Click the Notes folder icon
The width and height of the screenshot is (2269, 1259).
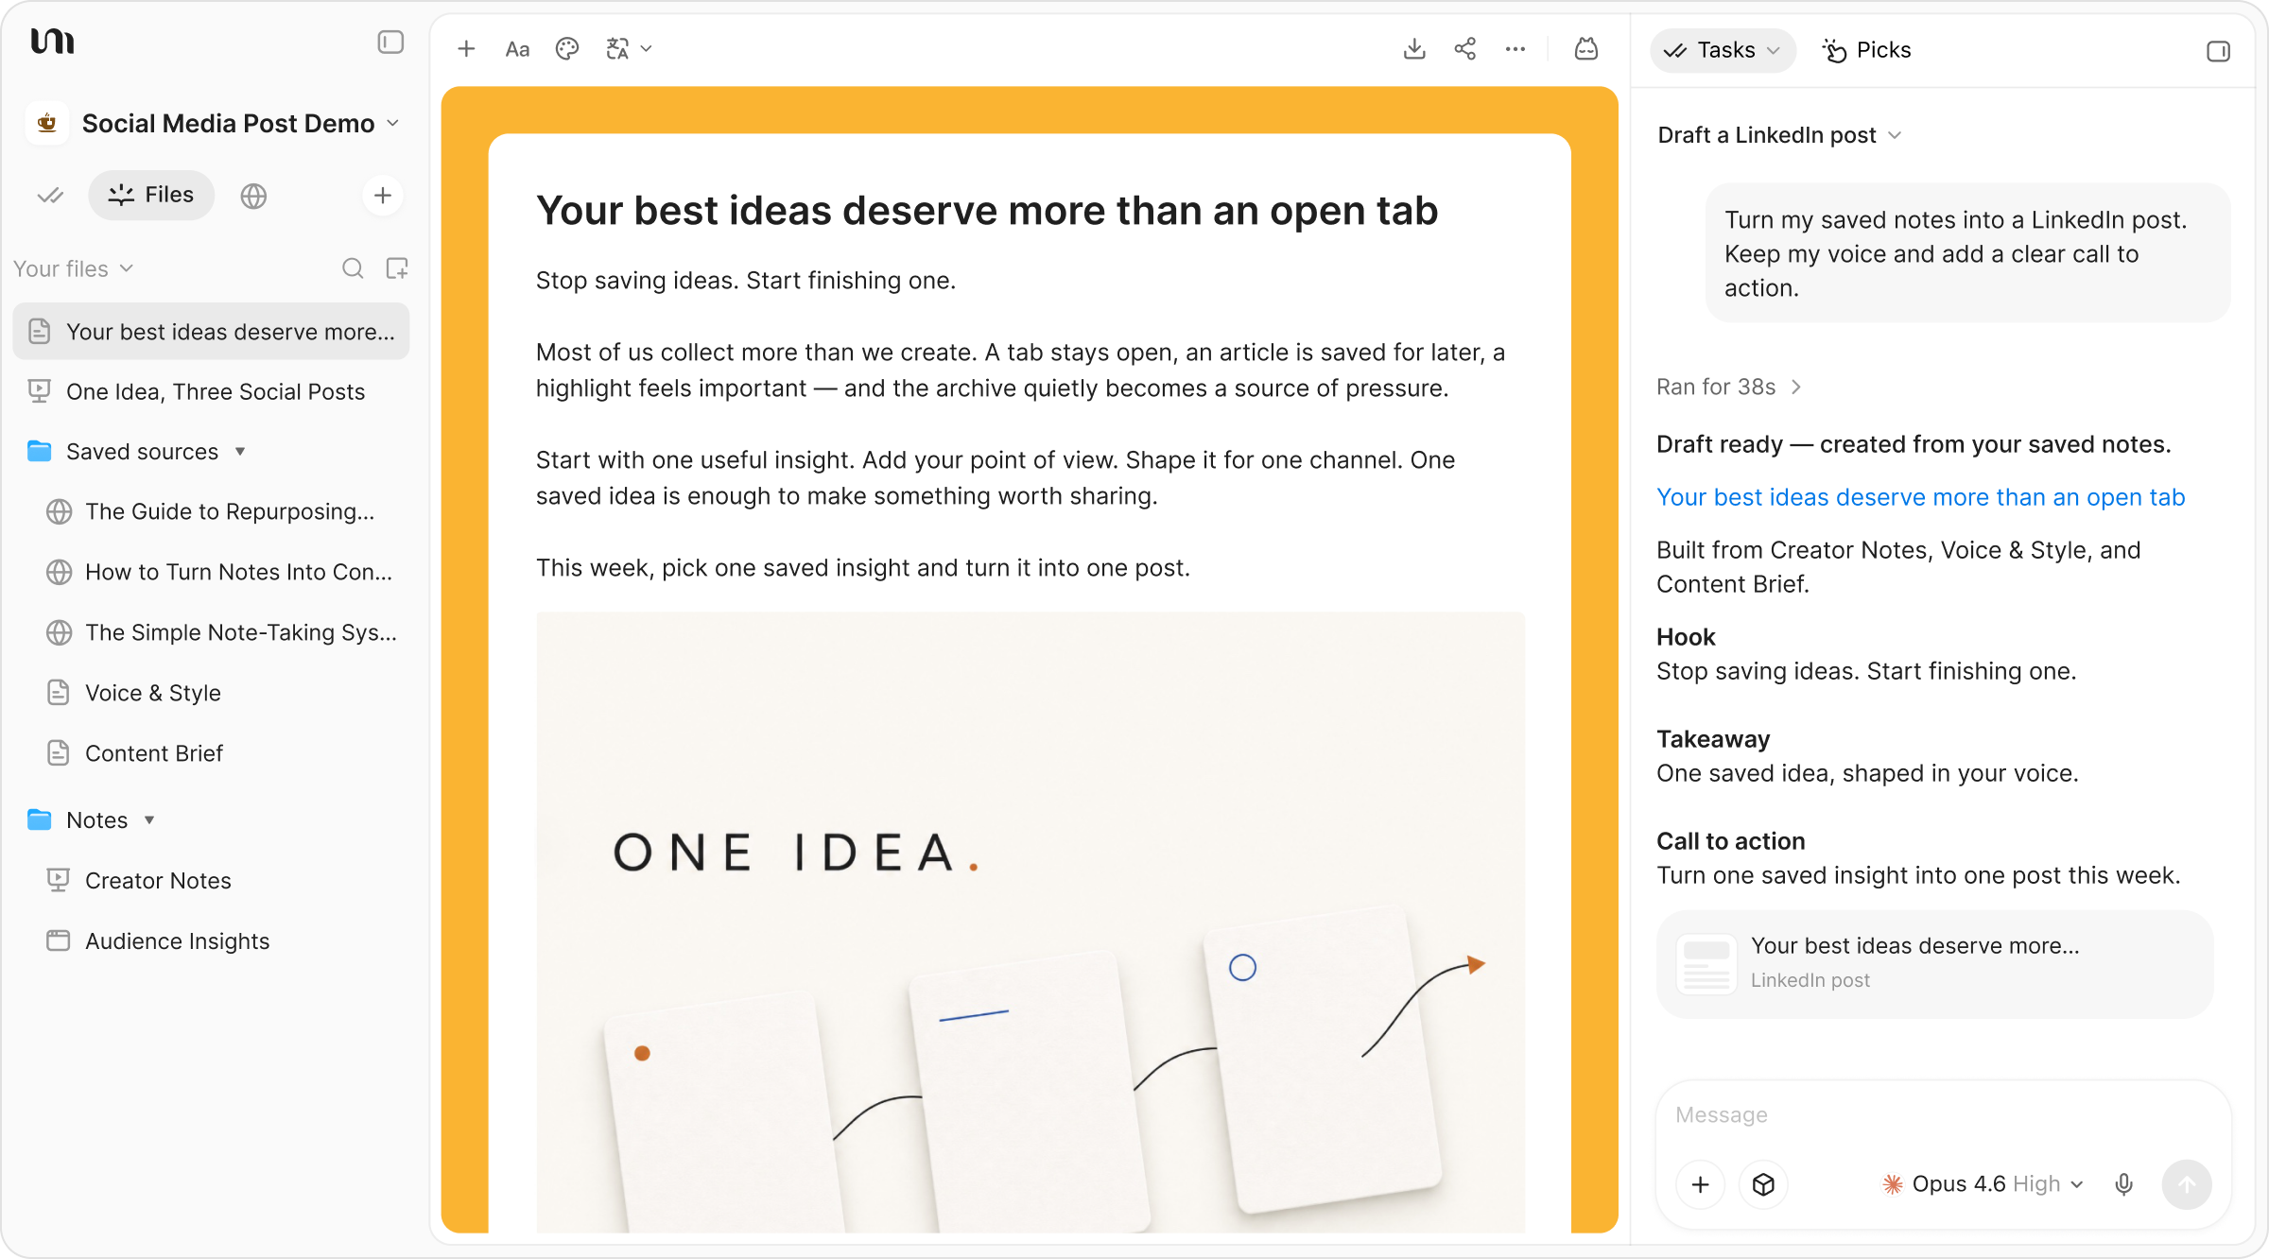(40, 820)
